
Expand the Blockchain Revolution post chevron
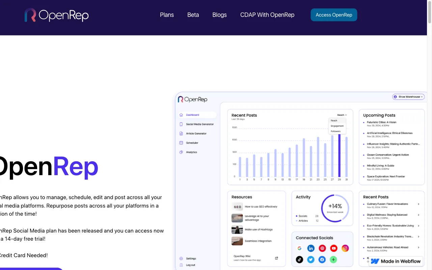[x=418, y=237]
